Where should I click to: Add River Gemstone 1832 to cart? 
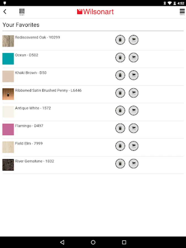133,164
